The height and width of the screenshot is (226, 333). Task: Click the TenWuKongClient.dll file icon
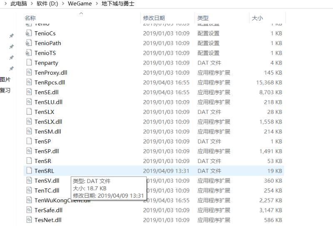tap(29, 200)
